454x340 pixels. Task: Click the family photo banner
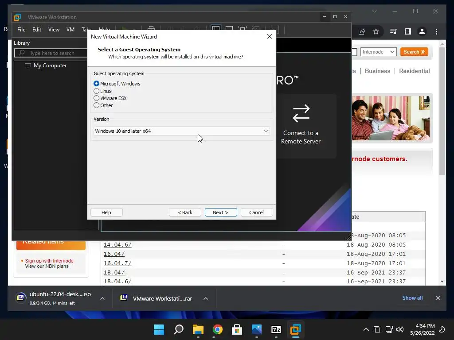[391, 118]
